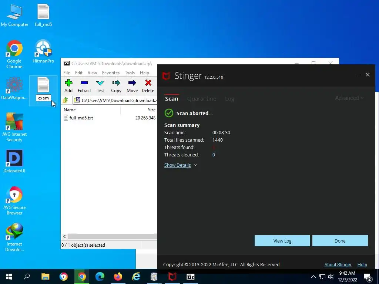Image resolution: width=379 pixels, height=284 pixels.
Task: Switch to McAfee Stinger taskbar item
Action: [x=172, y=277]
